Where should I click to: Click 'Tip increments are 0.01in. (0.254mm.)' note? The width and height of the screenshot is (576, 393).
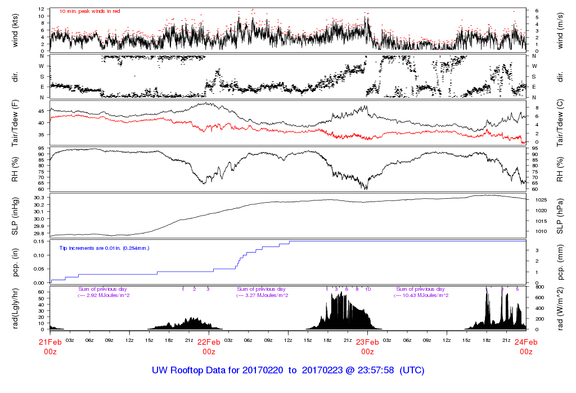(x=104, y=248)
